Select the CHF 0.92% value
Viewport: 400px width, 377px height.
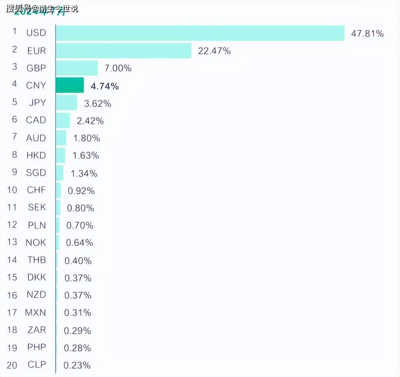click(x=81, y=191)
